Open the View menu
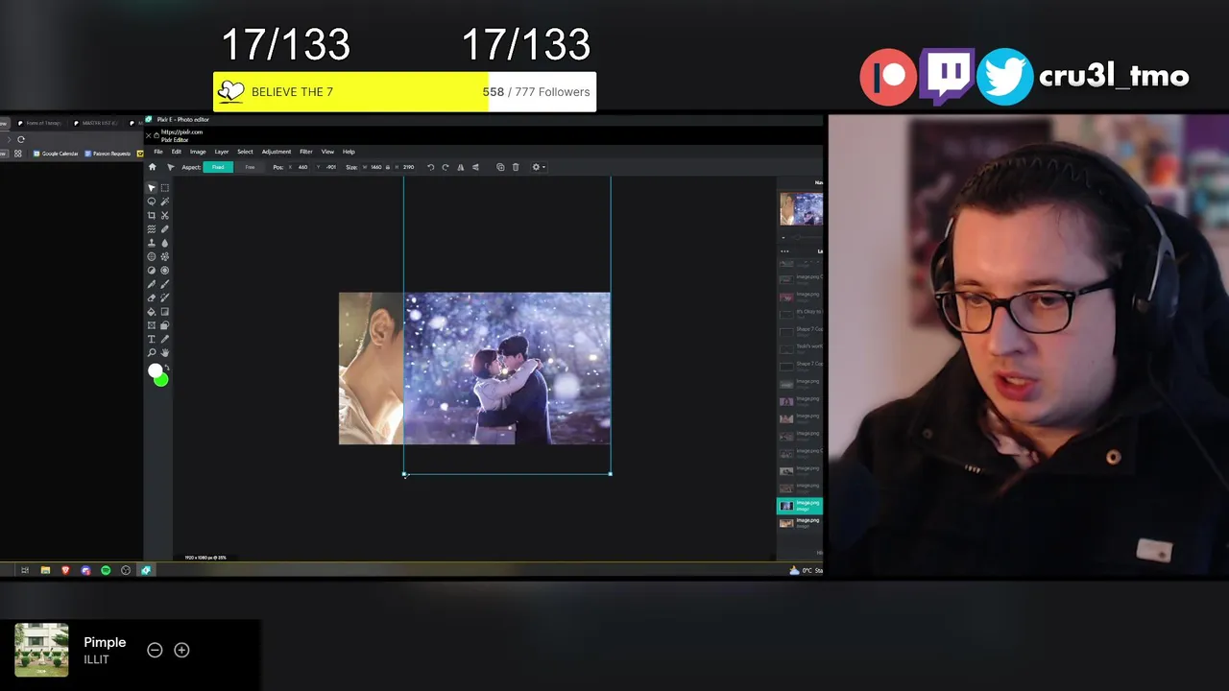 [x=327, y=152]
